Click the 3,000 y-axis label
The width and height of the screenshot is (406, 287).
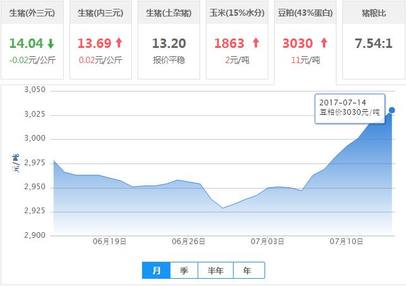pyautogui.click(x=35, y=138)
